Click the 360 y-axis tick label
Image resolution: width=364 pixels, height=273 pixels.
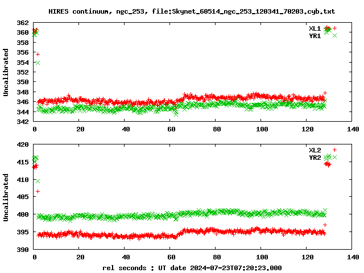pos(23,32)
